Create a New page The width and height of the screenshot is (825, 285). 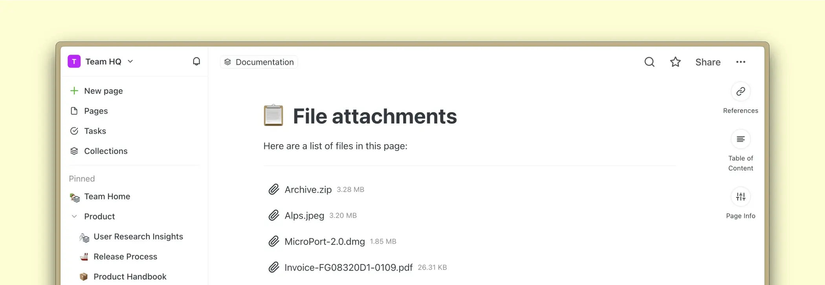click(x=103, y=91)
